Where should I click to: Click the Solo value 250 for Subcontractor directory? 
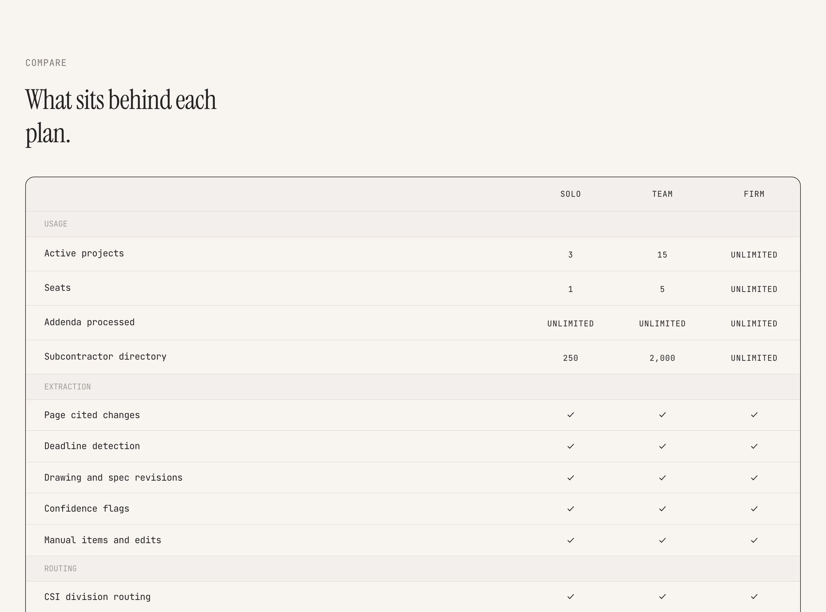click(x=570, y=358)
